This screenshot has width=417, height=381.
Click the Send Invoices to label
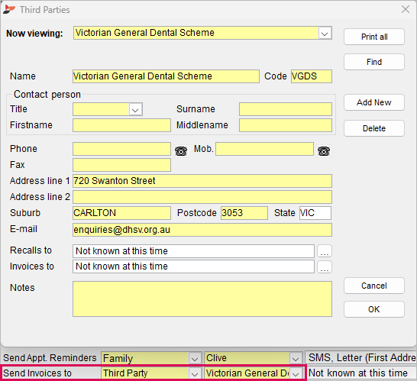[37, 373]
